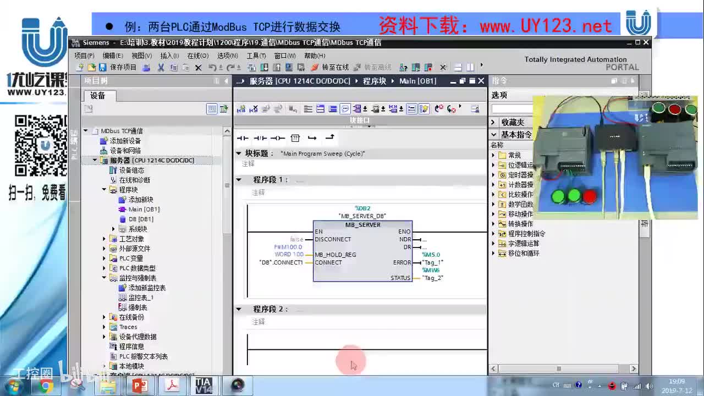The width and height of the screenshot is (704, 396).
Task: Click the Delete X icon in toolbar
Action: coord(199,67)
